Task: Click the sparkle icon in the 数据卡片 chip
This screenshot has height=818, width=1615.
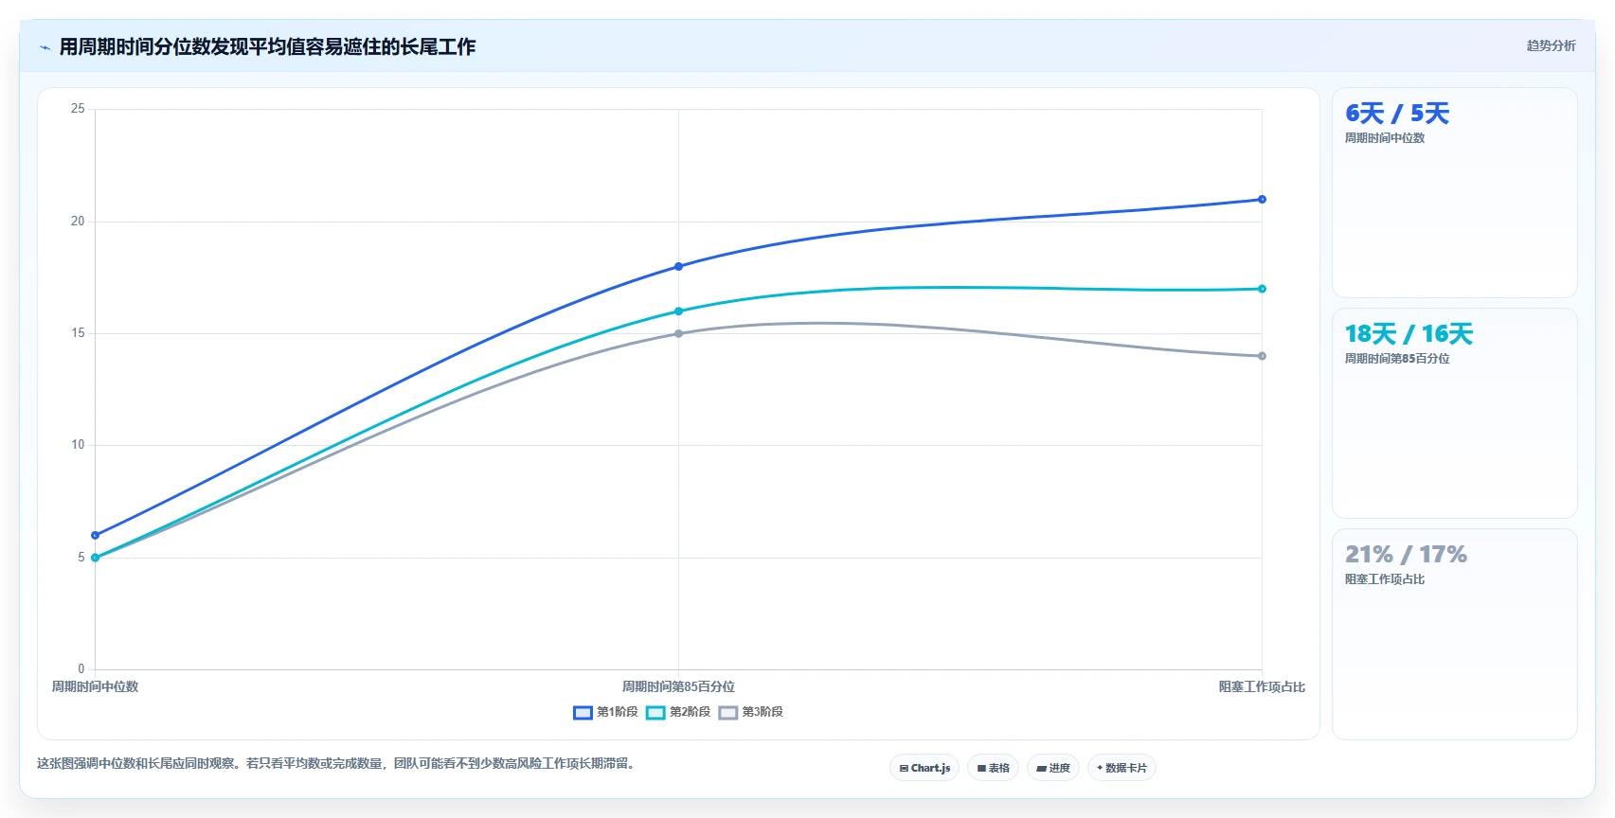Action: [1100, 768]
